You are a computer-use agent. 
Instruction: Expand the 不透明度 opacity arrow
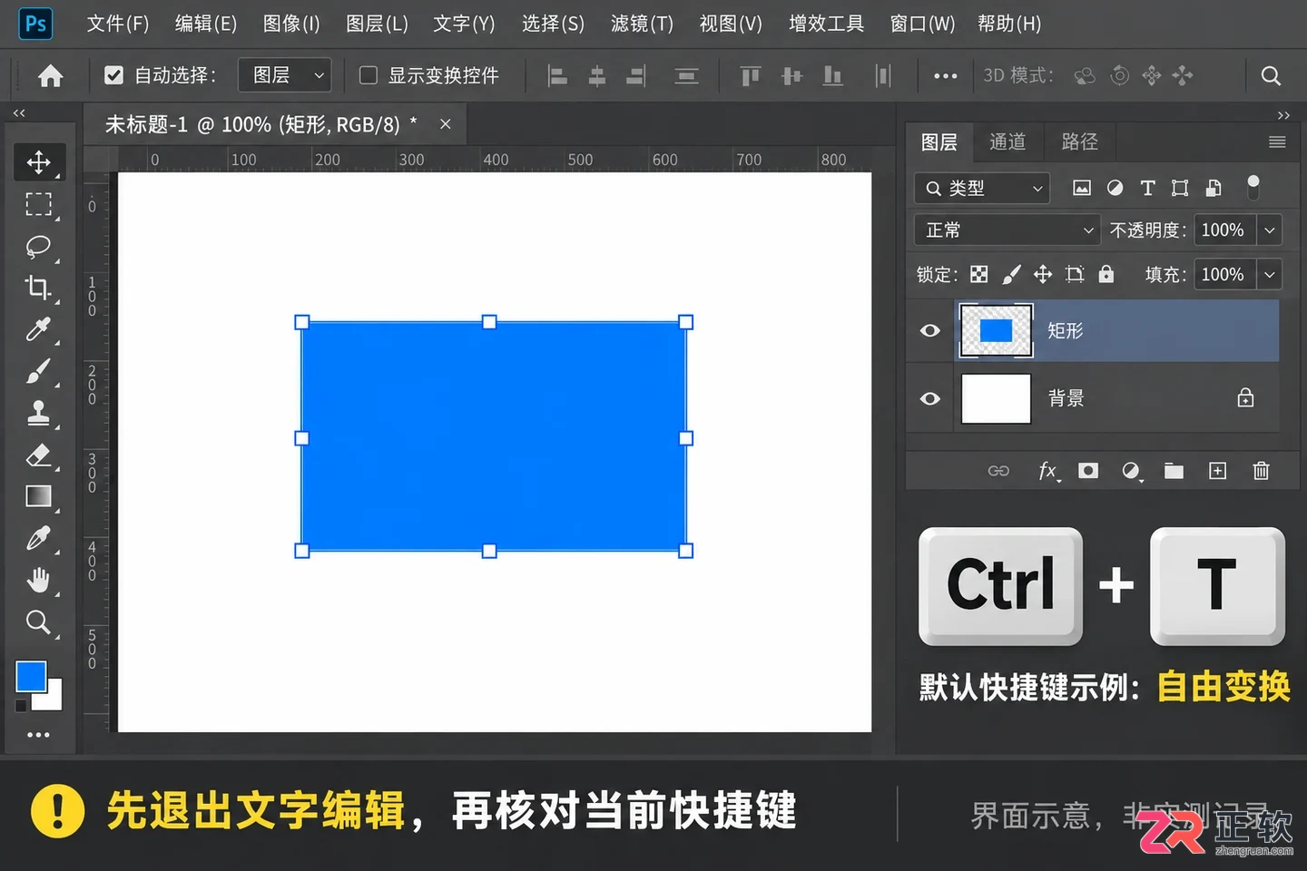pos(1269,230)
